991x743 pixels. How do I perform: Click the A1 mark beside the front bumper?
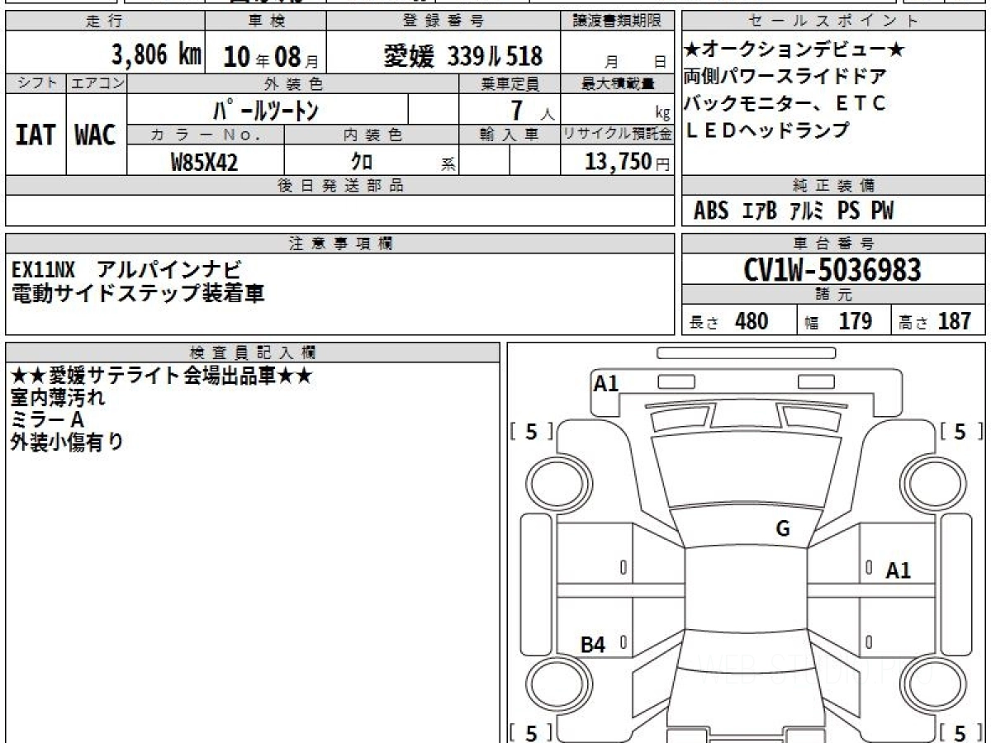pos(606,383)
